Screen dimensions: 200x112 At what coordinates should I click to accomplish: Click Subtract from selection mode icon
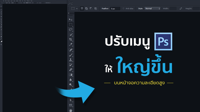click(x=91, y=8)
